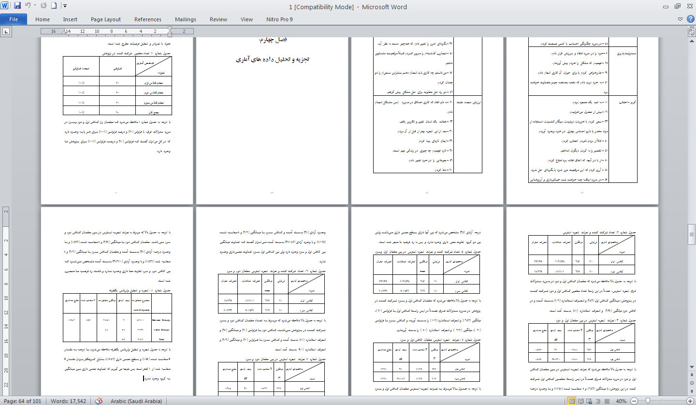Screen dimensions: 696x405
Task: Click the zoom slider handle
Action: coord(648,401)
